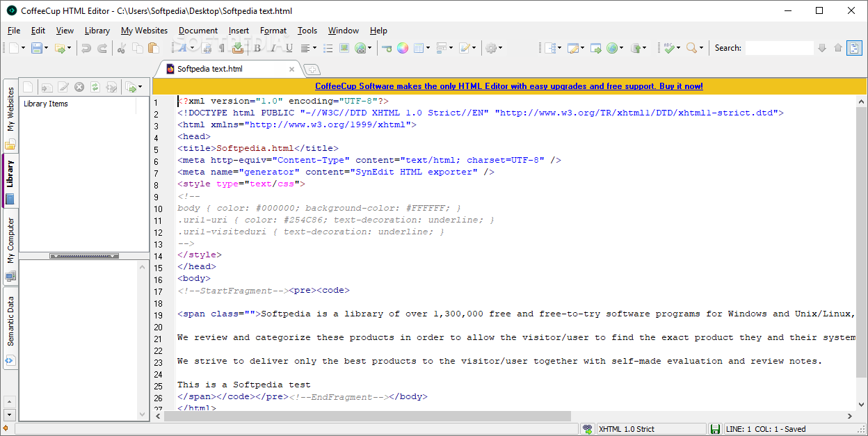Screen dimensions: 868x436
Task: Find previous result with up arrow
Action: click(x=838, y=48)
